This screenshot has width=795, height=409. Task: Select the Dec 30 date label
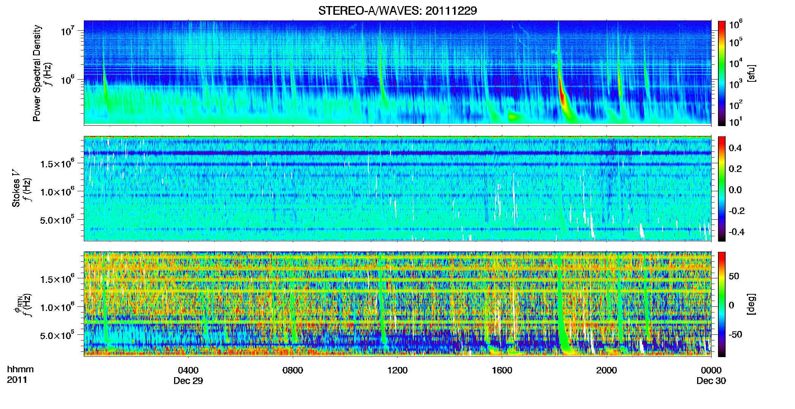[x=711, y=381]
